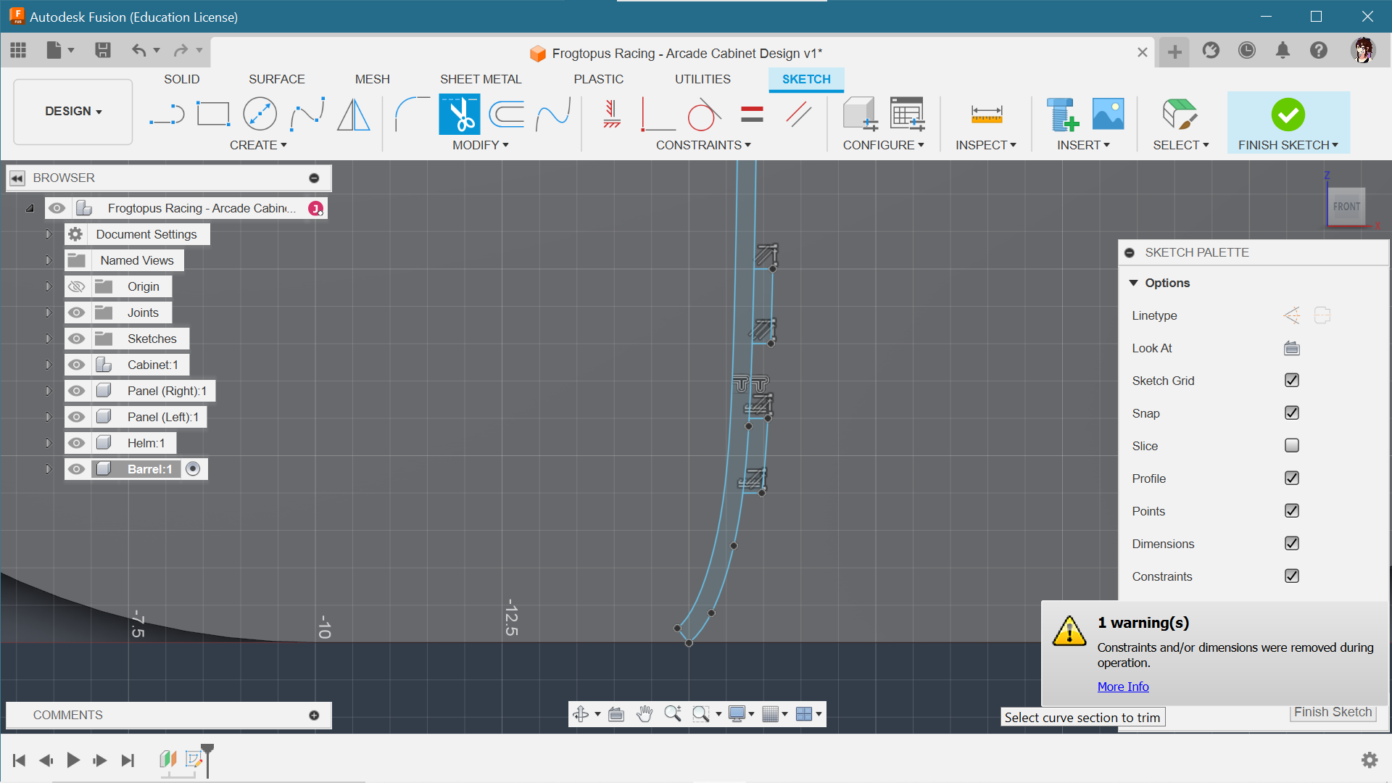Click the Select tool icon
1392x783 pixels.
coord(1180,115)
